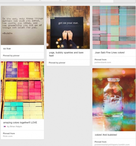Click the first button in the top bar
Image resolution: width=136 pixels, height=146 pixels.
pyautogui.click(x=31, y=1)
